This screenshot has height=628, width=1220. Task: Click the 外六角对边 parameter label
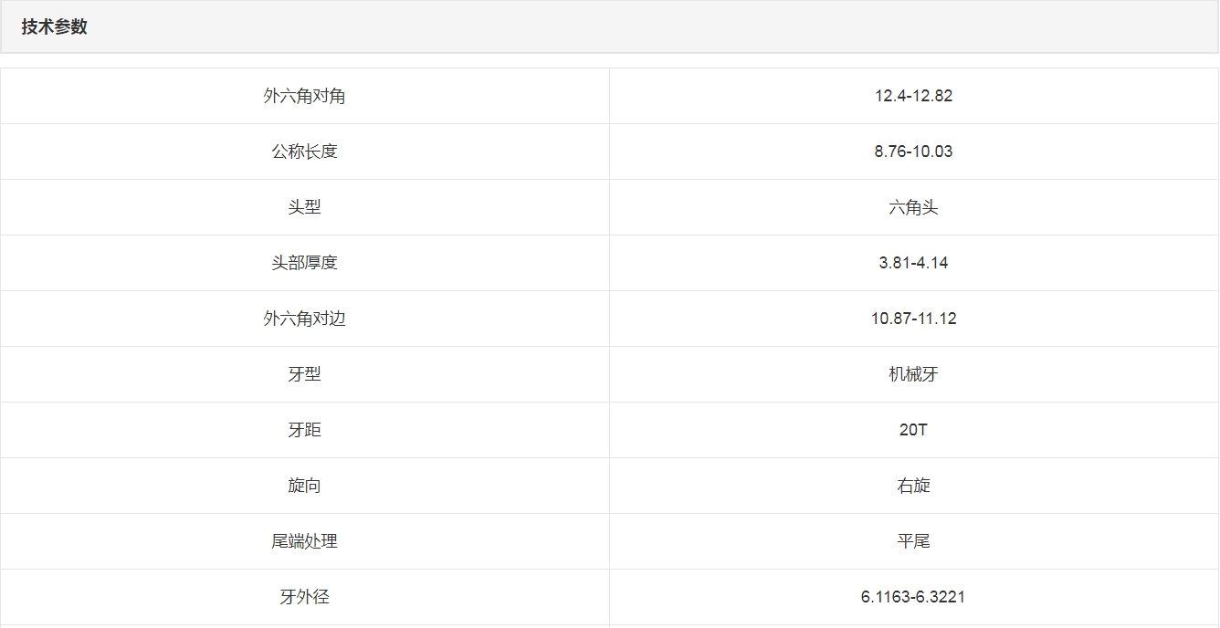[304, 319]
